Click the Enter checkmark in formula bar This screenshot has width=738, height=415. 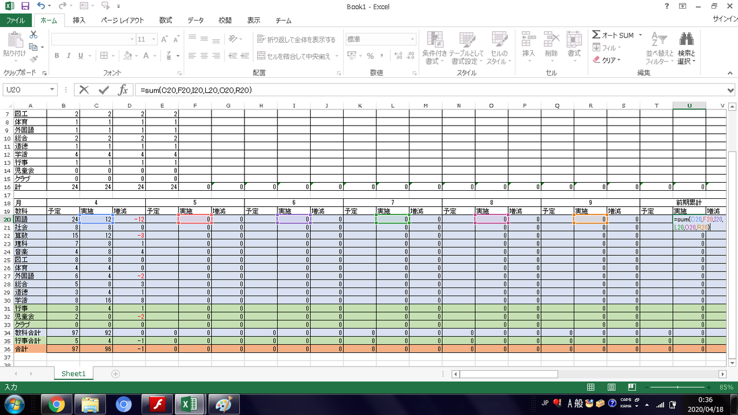104,90
